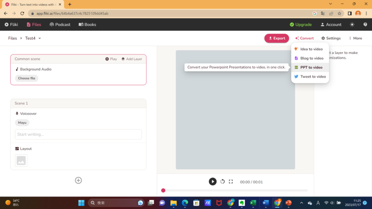
Task: Play the Common scene
Action: tap(111, 59)
